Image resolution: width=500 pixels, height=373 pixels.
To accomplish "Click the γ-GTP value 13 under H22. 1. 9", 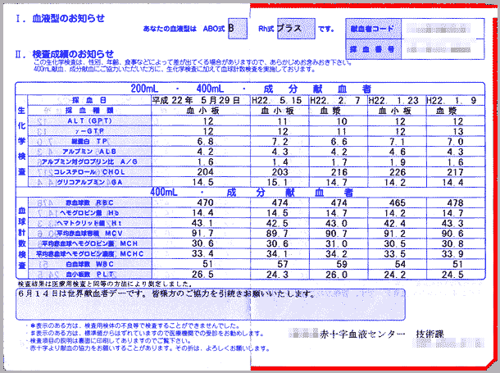I will coord(457,132).
